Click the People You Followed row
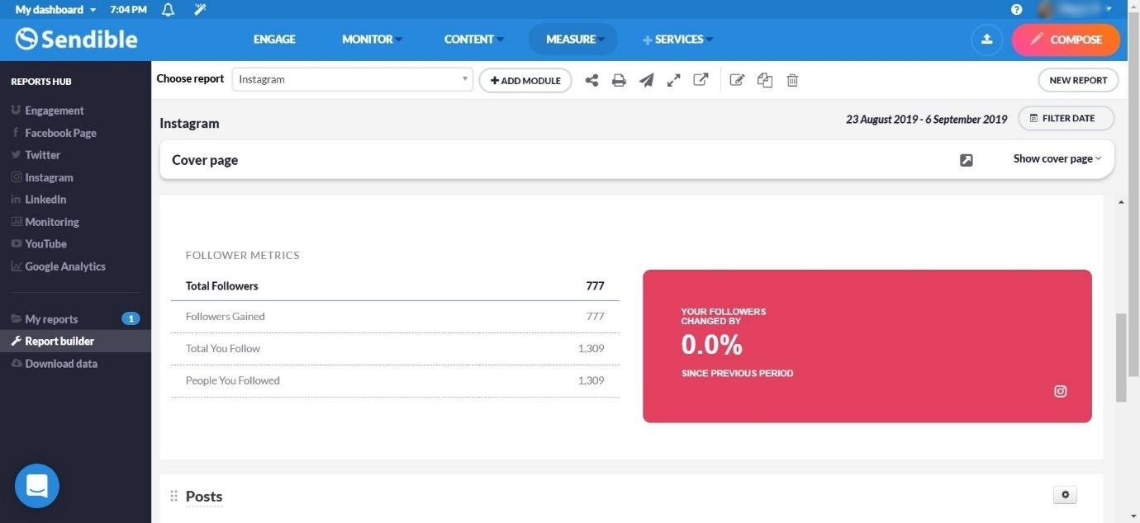This screenshot has height=523, width=1140. 395,381
